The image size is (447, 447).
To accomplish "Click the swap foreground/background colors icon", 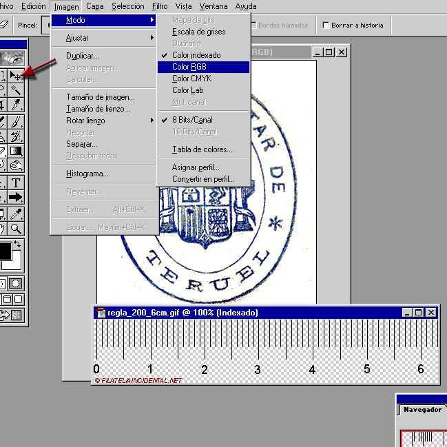I will pyautogui.click(x=17, y=244).
